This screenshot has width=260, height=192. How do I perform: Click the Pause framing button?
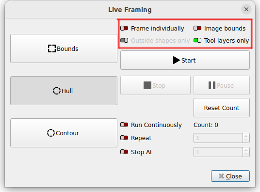(x=222, y=85)
